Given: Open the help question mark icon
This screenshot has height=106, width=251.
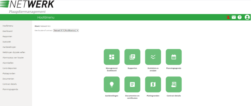Looking at the screenshot, I should coord(239,17).
